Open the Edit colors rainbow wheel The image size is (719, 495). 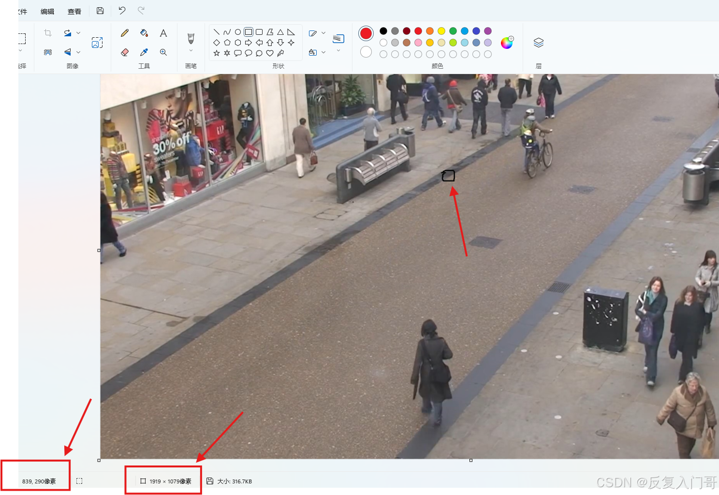(x=507, y=43)
